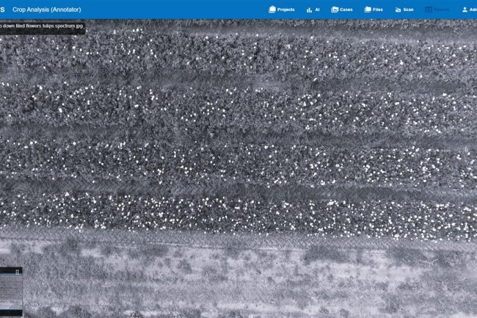Screen dimensions: 477x318
Task: Click the Crop Analysis (Annotator) title
Action: coord(47,10)
